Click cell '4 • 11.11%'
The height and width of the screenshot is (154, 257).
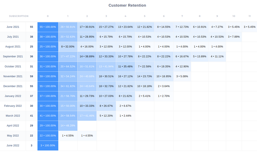(x=217, y=56)
